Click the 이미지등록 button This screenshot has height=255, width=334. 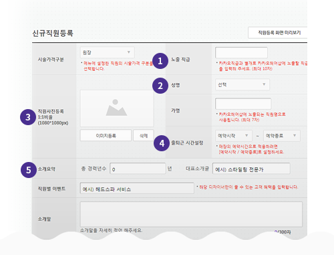tap(106, 135)
